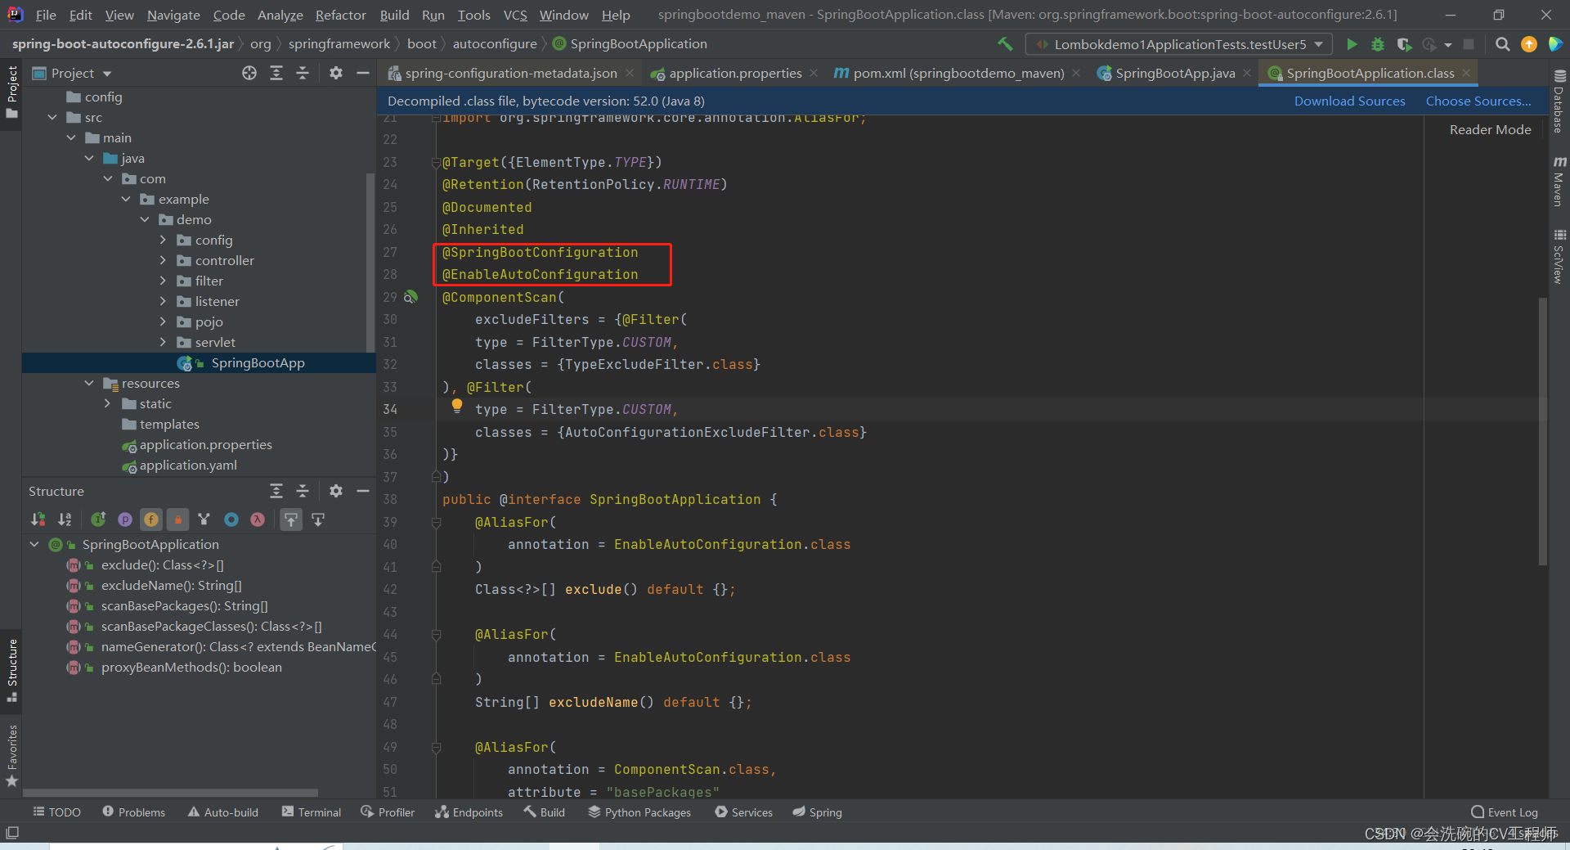
Task: Switch to application.properties editor tab
Action: pos(733,73)
